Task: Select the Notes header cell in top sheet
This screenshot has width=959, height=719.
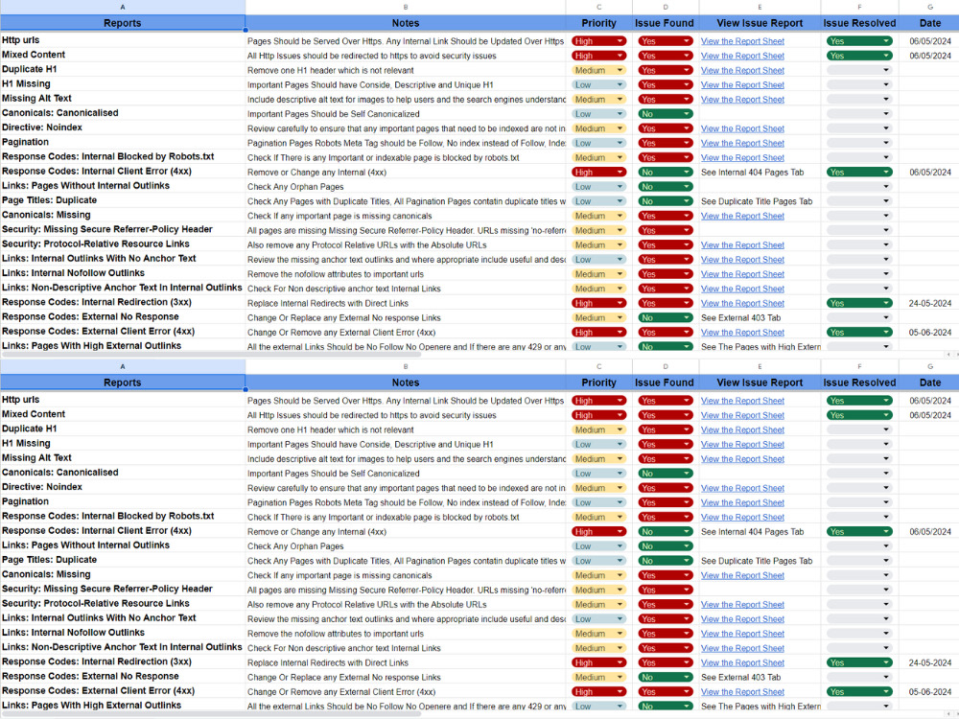Action: [x=406, y=23]
